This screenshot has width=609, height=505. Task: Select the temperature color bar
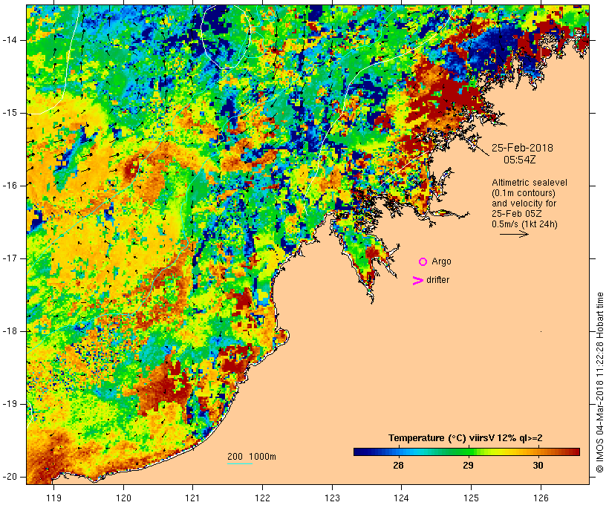[466, 452]
